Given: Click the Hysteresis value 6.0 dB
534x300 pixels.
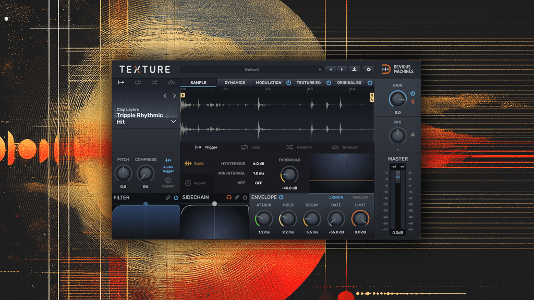Looking at the screenshot, I should coord(259,164).
